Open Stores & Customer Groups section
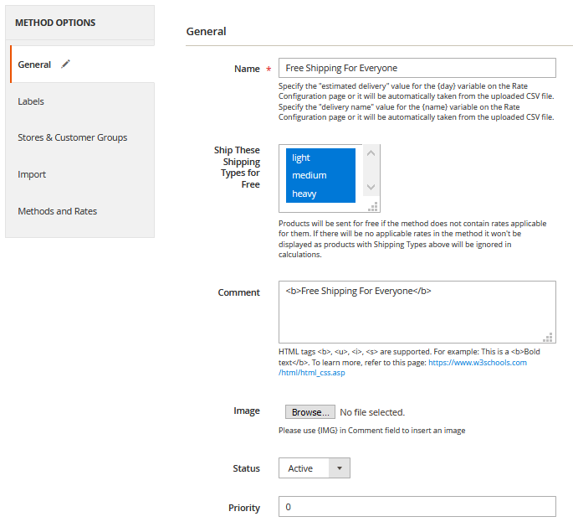Screen dimensions: 573x527 click(73, 137)
